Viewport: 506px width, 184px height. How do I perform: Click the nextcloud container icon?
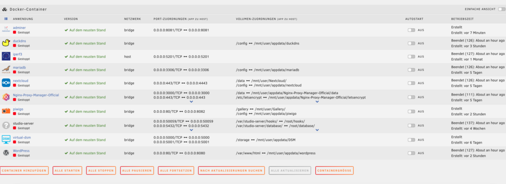click(6, 83)
